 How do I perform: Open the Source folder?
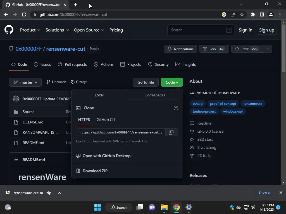tap(28, 112)
